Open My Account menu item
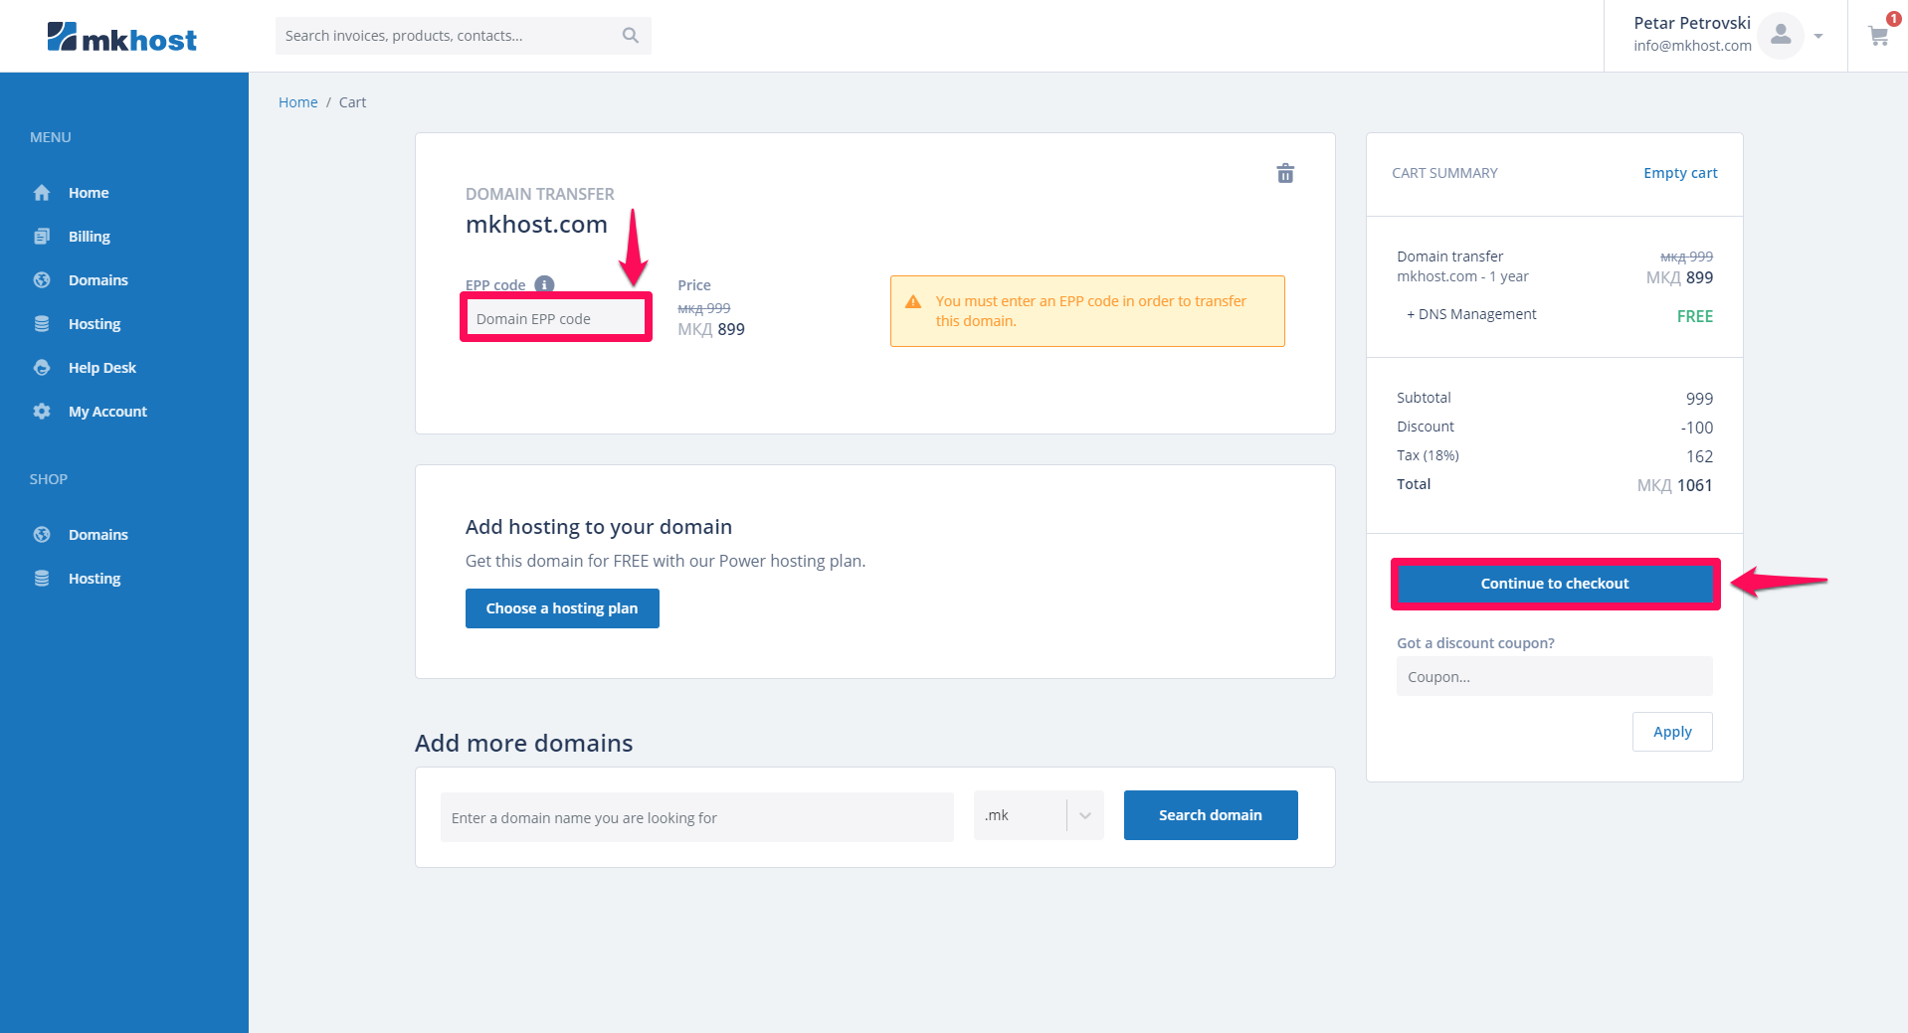The height and width of the screenshot is (1033, 1908). tap(107, 412)
